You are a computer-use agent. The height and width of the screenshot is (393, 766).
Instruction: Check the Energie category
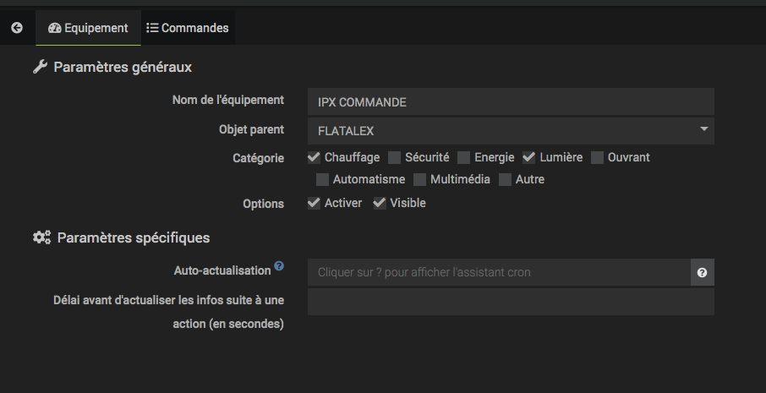click(x=463, y=157)
